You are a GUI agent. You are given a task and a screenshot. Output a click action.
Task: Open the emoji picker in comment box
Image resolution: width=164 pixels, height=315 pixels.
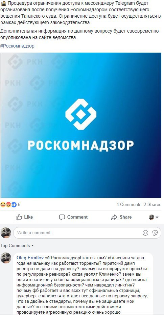tap(145, 233)
